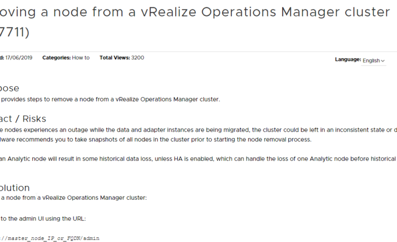The height and width of the screenshot is (242, 397).
Task: Click the paragraph about Analytic node data loss
Action: pyautogui.click(x=198, y=159)
